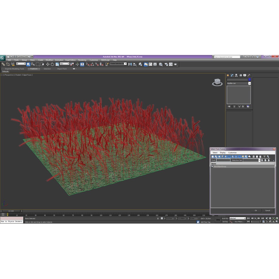The image size is (279, 279).
Task: Click Cancel in Select From Scene
Action: coord(268,211)
